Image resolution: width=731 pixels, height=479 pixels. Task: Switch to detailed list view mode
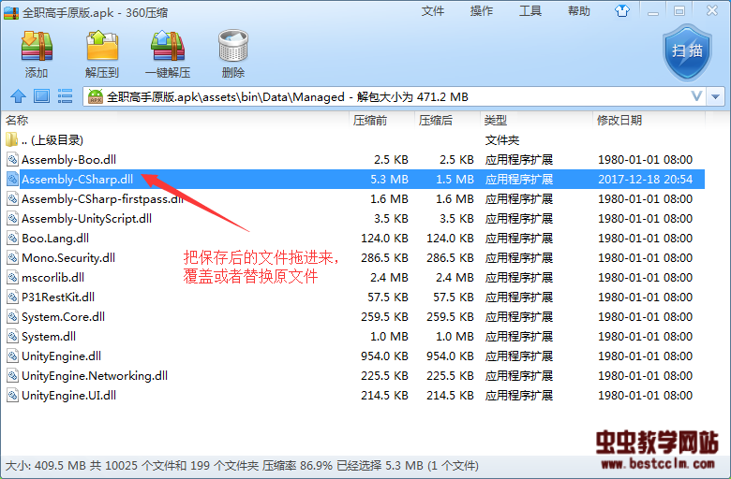[x=65, y=96]
